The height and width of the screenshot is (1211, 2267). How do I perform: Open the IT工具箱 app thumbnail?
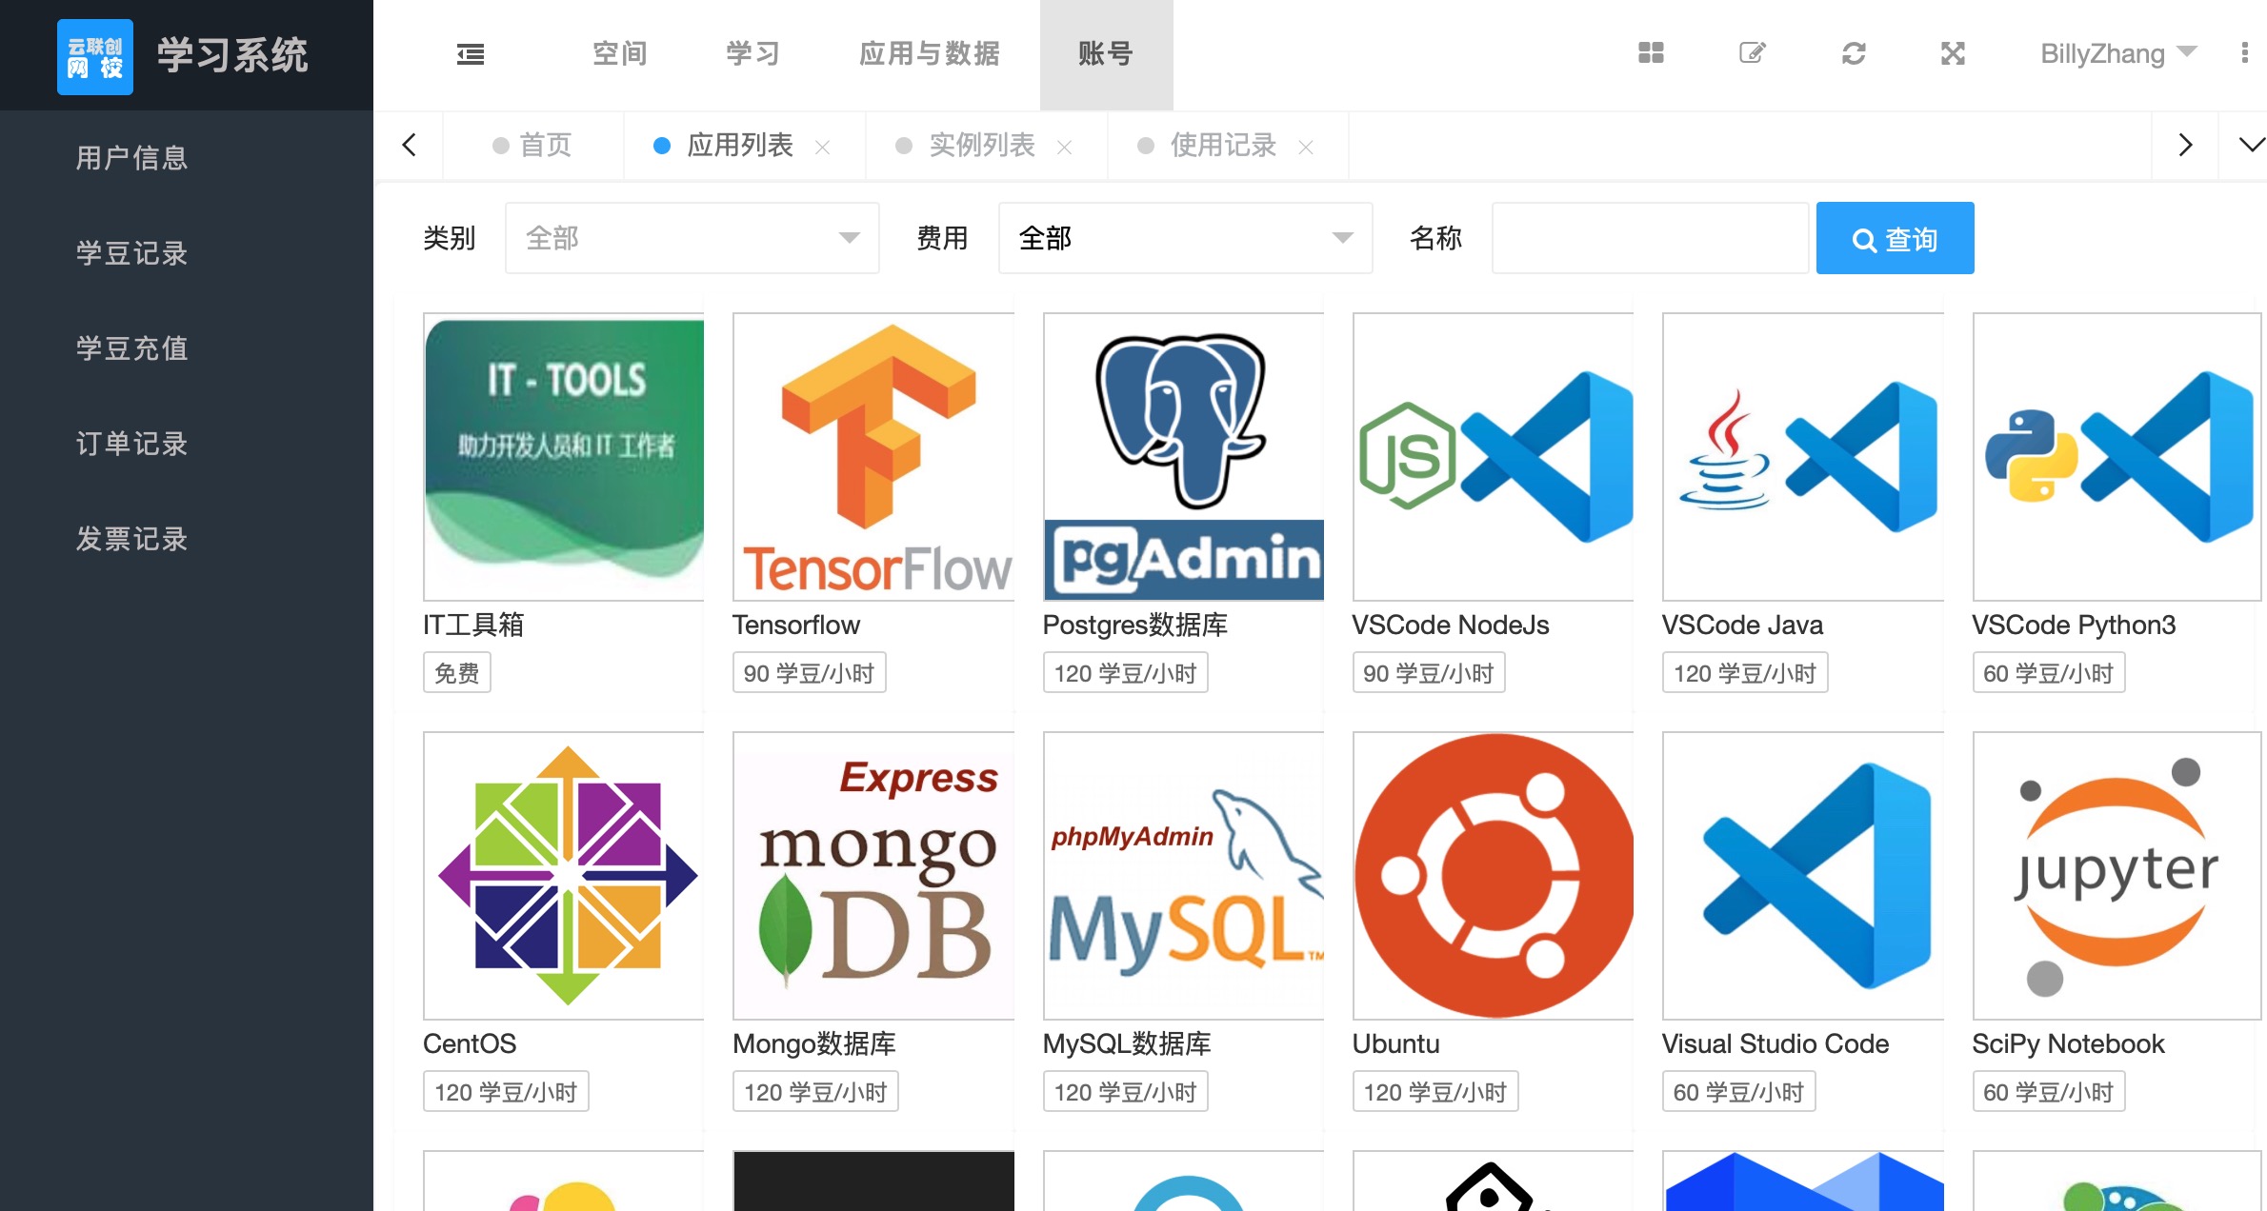pos(564,457)
